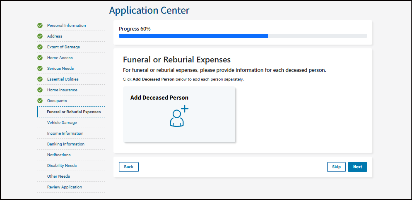Click the Occupants completed check icon
This screenshot has height=200, width=412.
coord(40,101)
